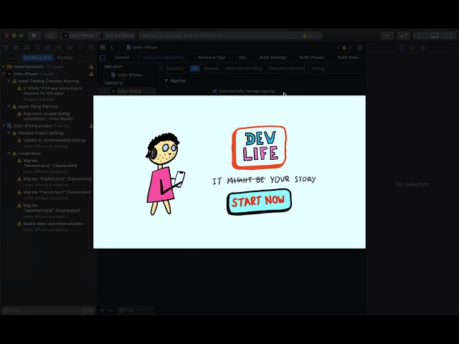Toggle the bottom debug area panel button
This screenshot has height=344, width=459.
click(434, 35)
